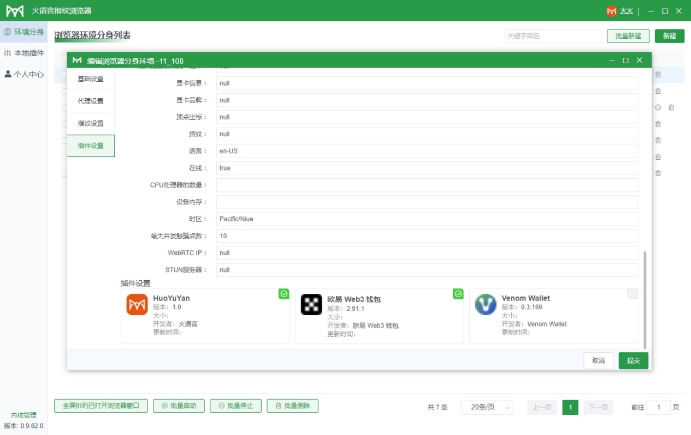This screenshot has width=691, height=435.
Task: Switch to the 代理设置 tab
Action: coord(91,101)
